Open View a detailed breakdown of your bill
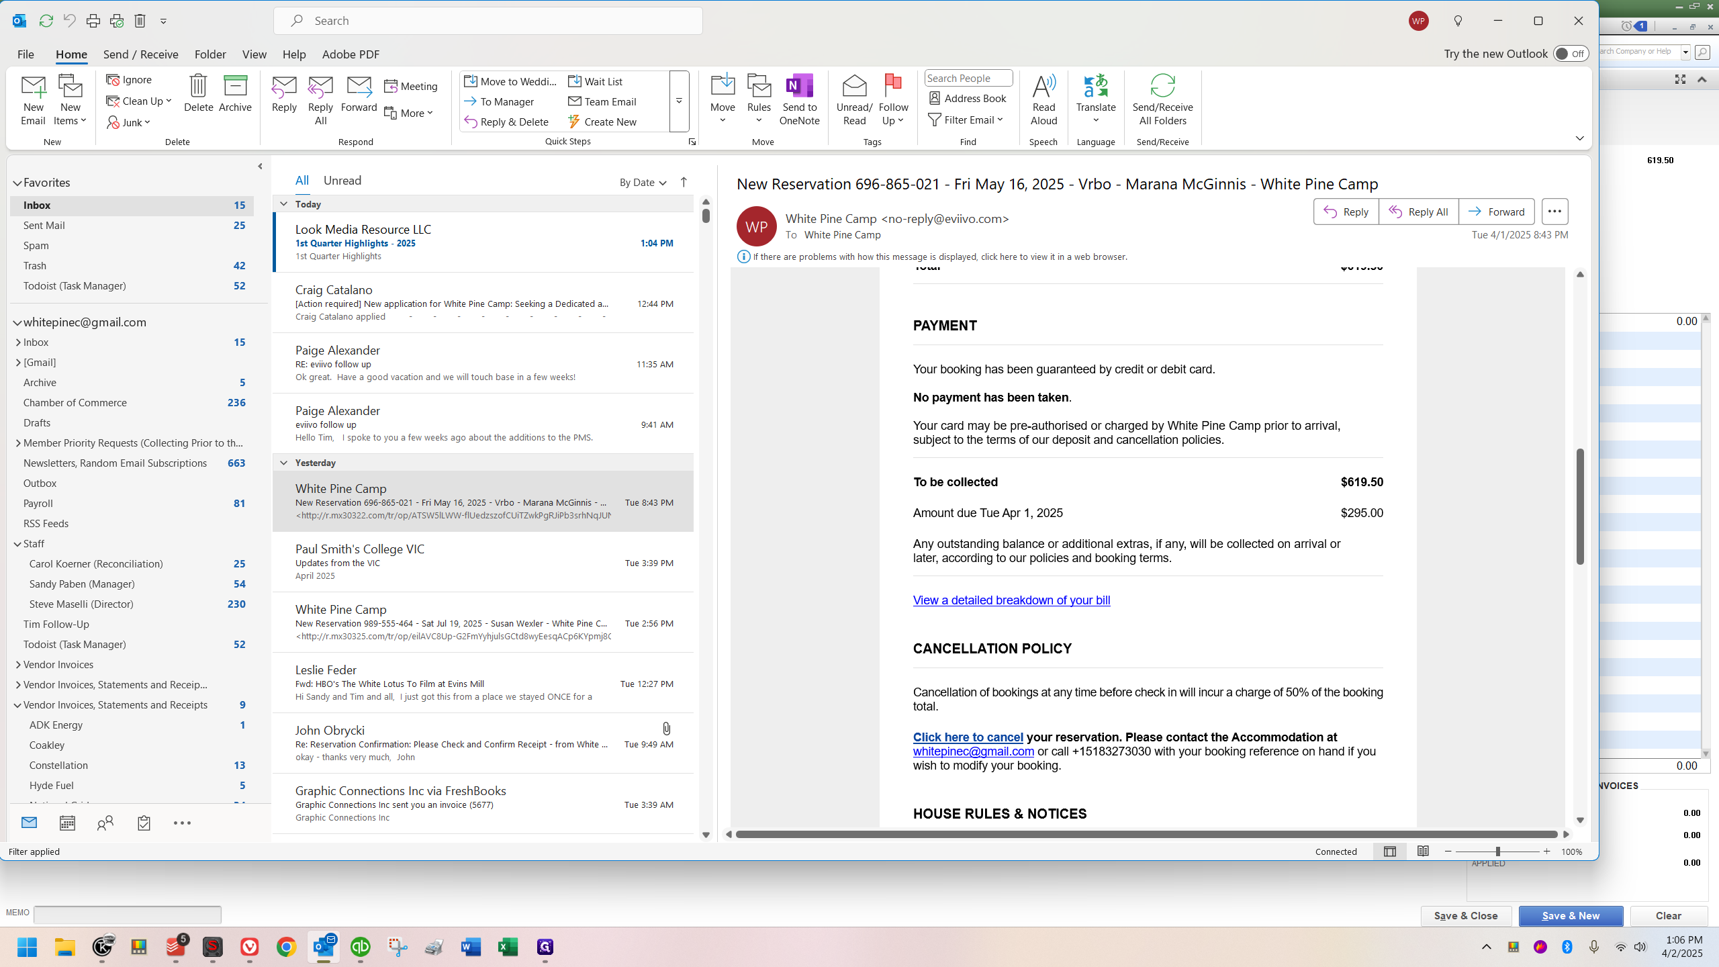This screenshot has height=967, width=1719. (1011, 600)
